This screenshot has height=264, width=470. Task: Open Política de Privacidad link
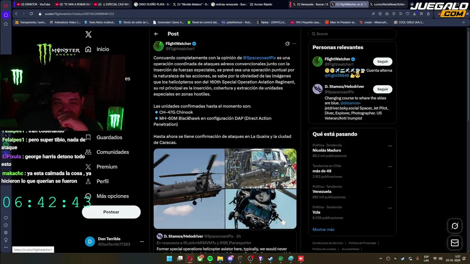pyautogui.click(x=362, y=243)
